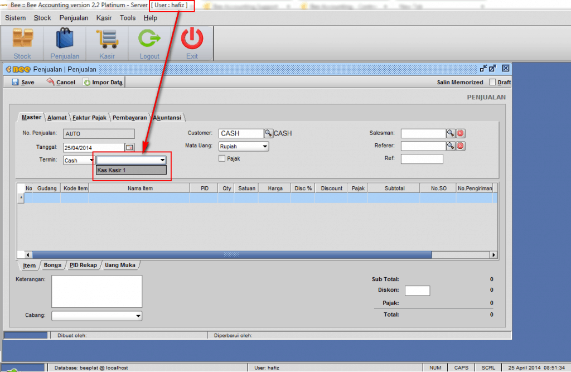Close the Penjualan inner window
Screen dimensions: 571x372
click(506, 68)
